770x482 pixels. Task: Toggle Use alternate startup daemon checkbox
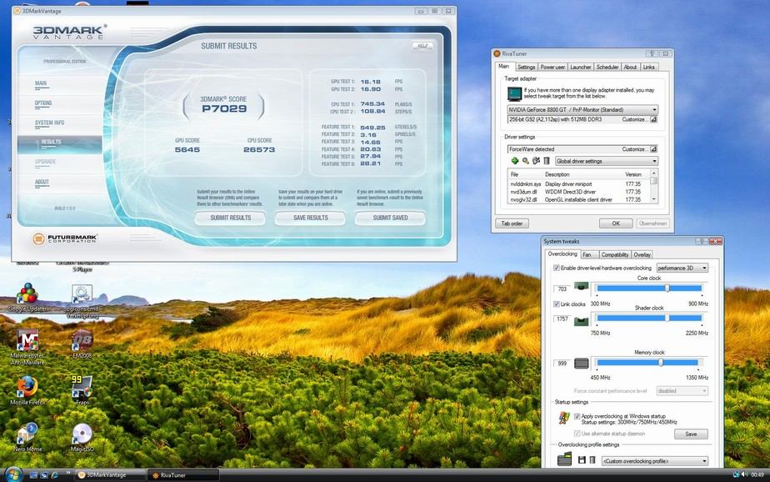coord(577,434)
